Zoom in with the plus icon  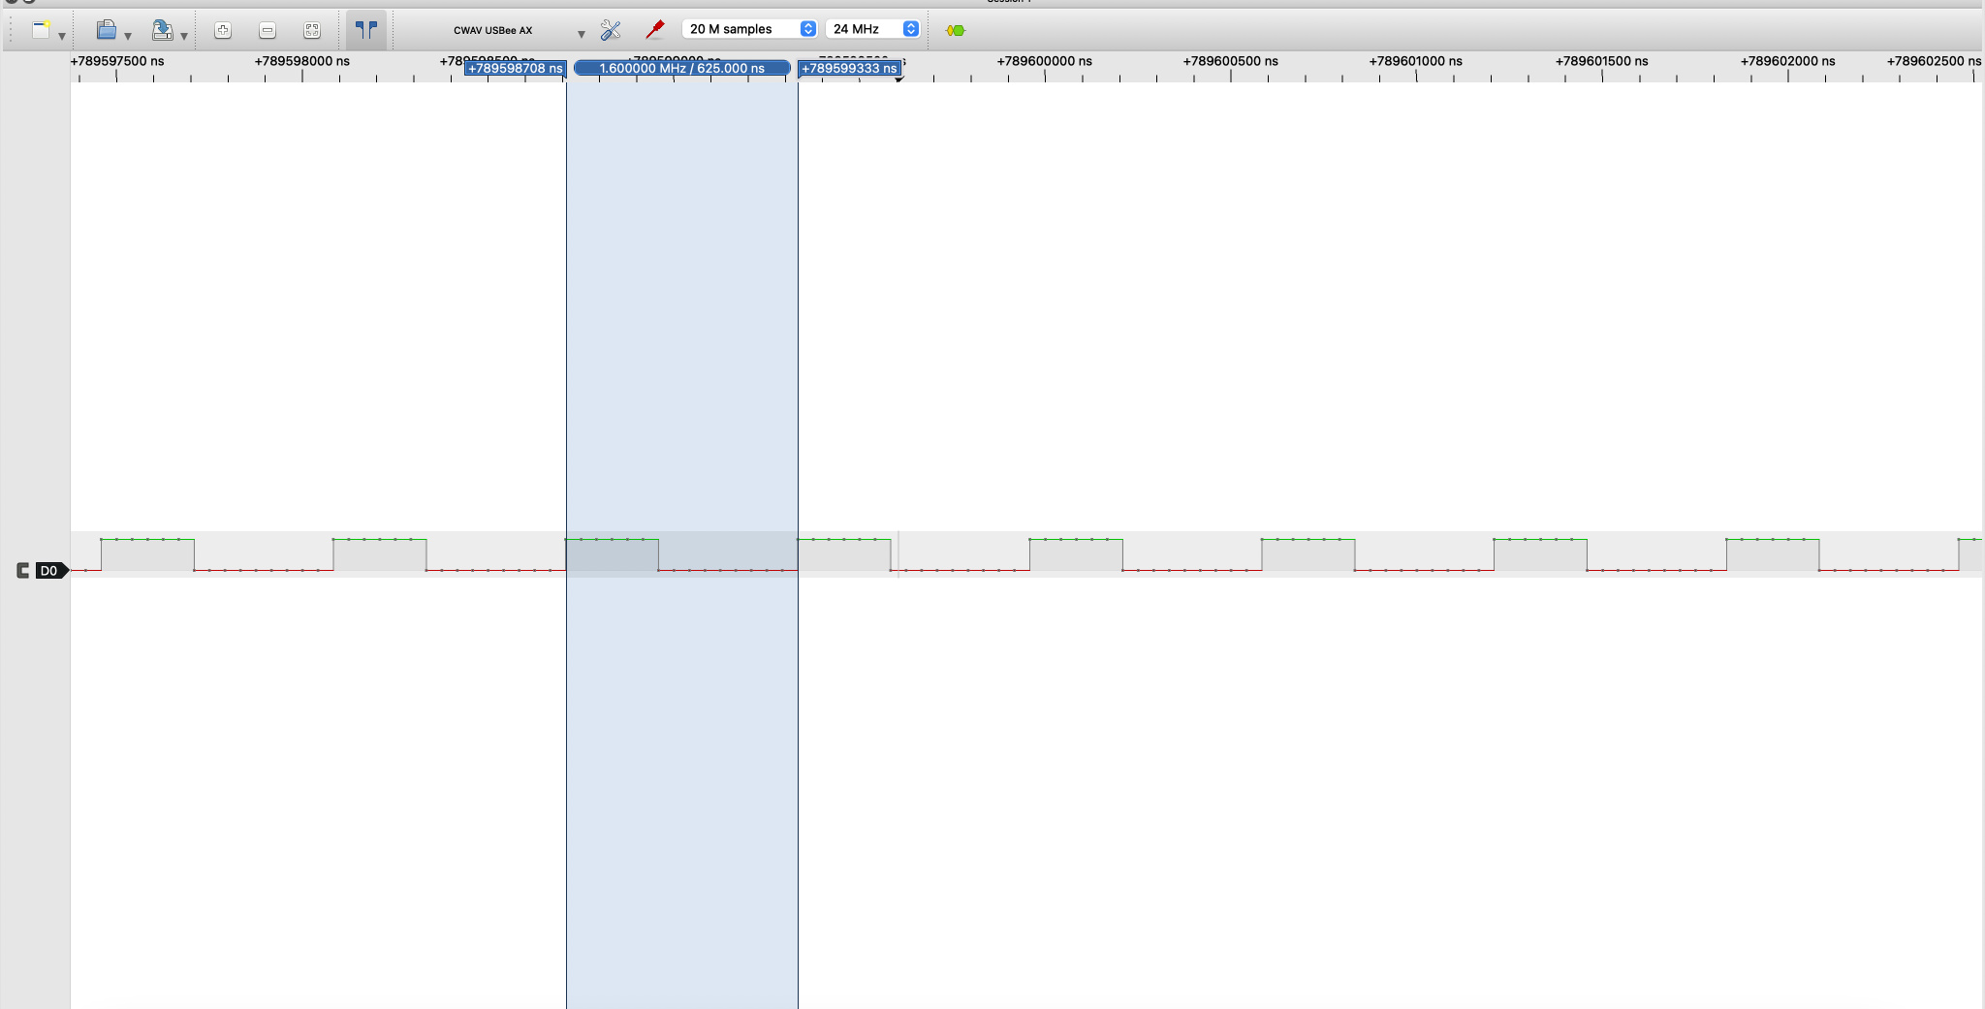(x=223, y=30)
